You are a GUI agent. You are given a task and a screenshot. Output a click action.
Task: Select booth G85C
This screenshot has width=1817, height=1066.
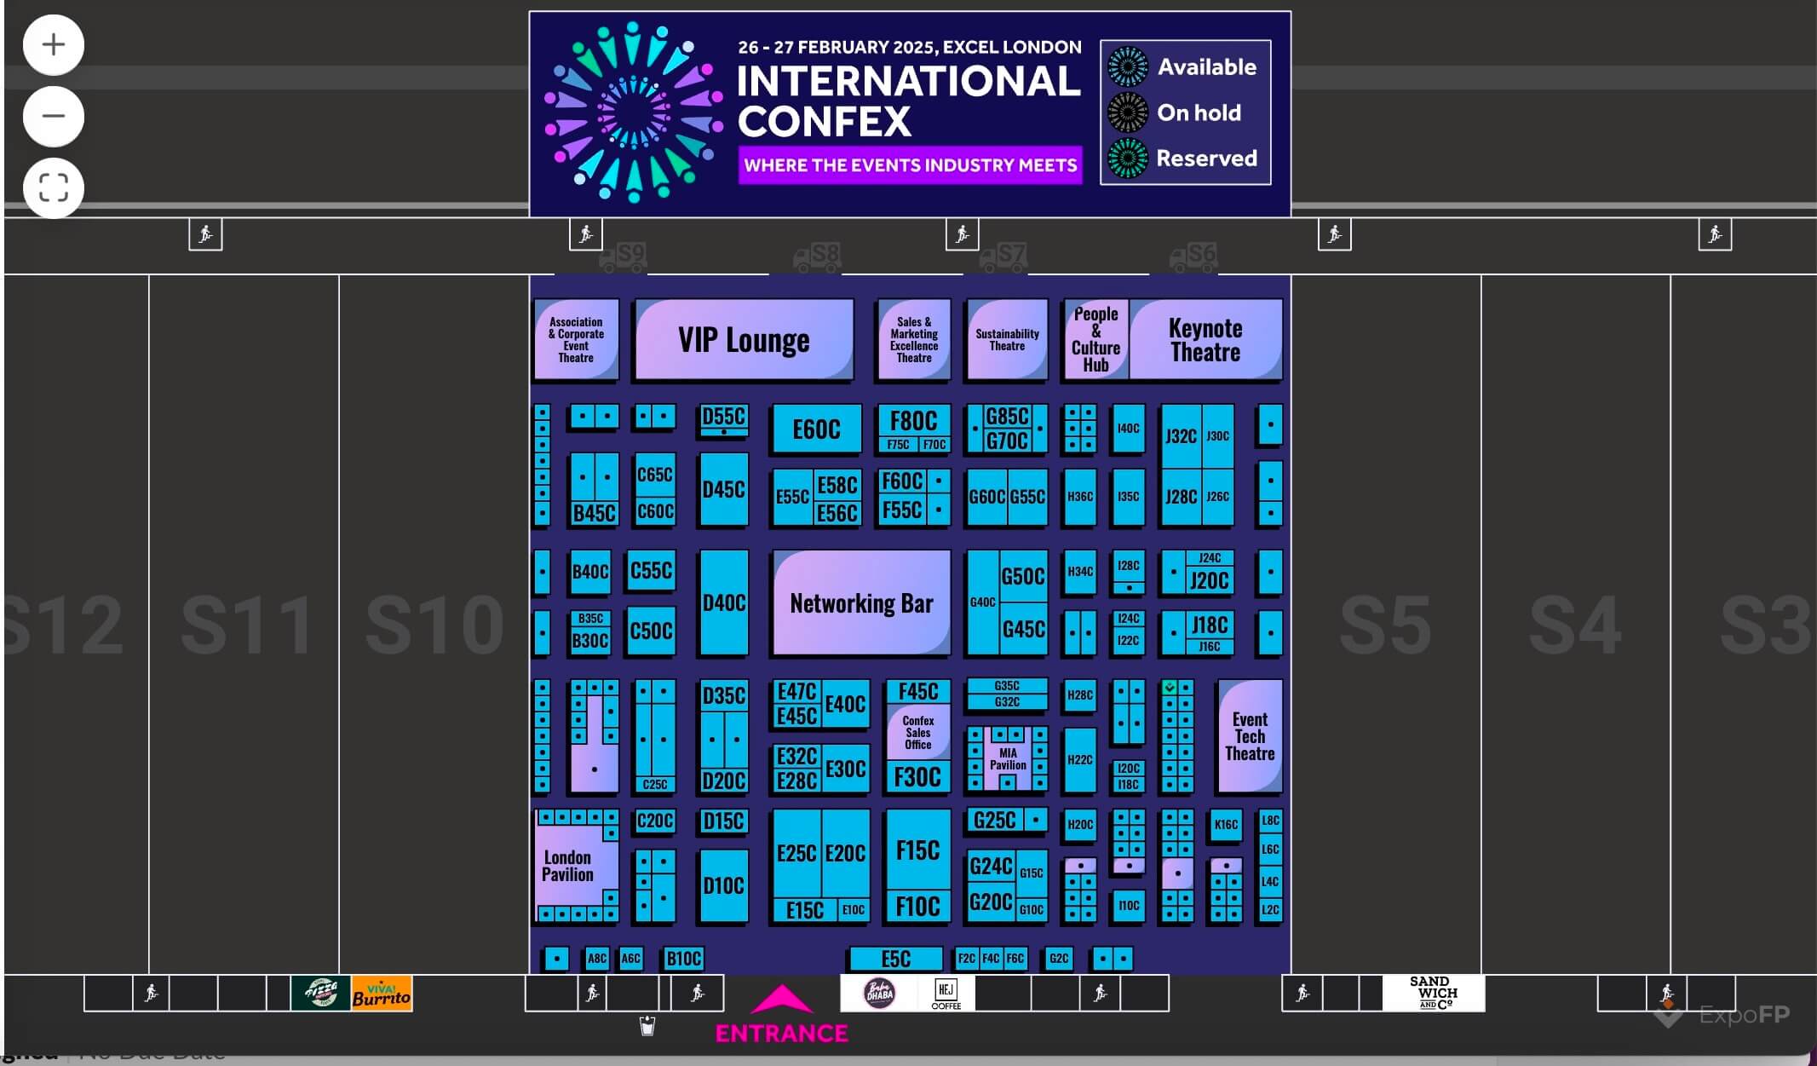tap(1007, 416)
